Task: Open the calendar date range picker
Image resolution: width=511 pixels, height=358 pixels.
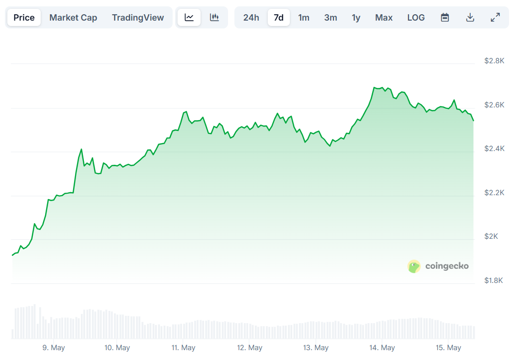Action: 444,17
